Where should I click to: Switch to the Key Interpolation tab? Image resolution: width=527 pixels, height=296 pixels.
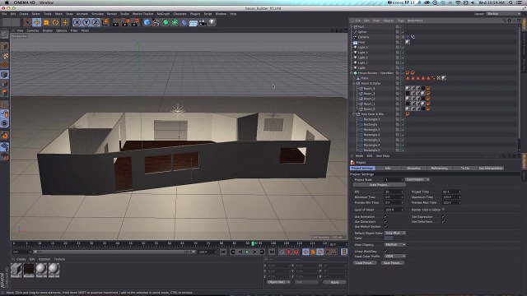tap(491, 168)
